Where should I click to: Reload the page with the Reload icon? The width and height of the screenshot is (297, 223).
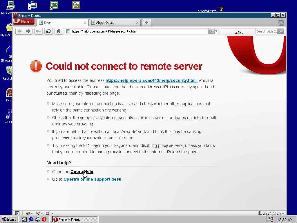[x=48, y=31]
